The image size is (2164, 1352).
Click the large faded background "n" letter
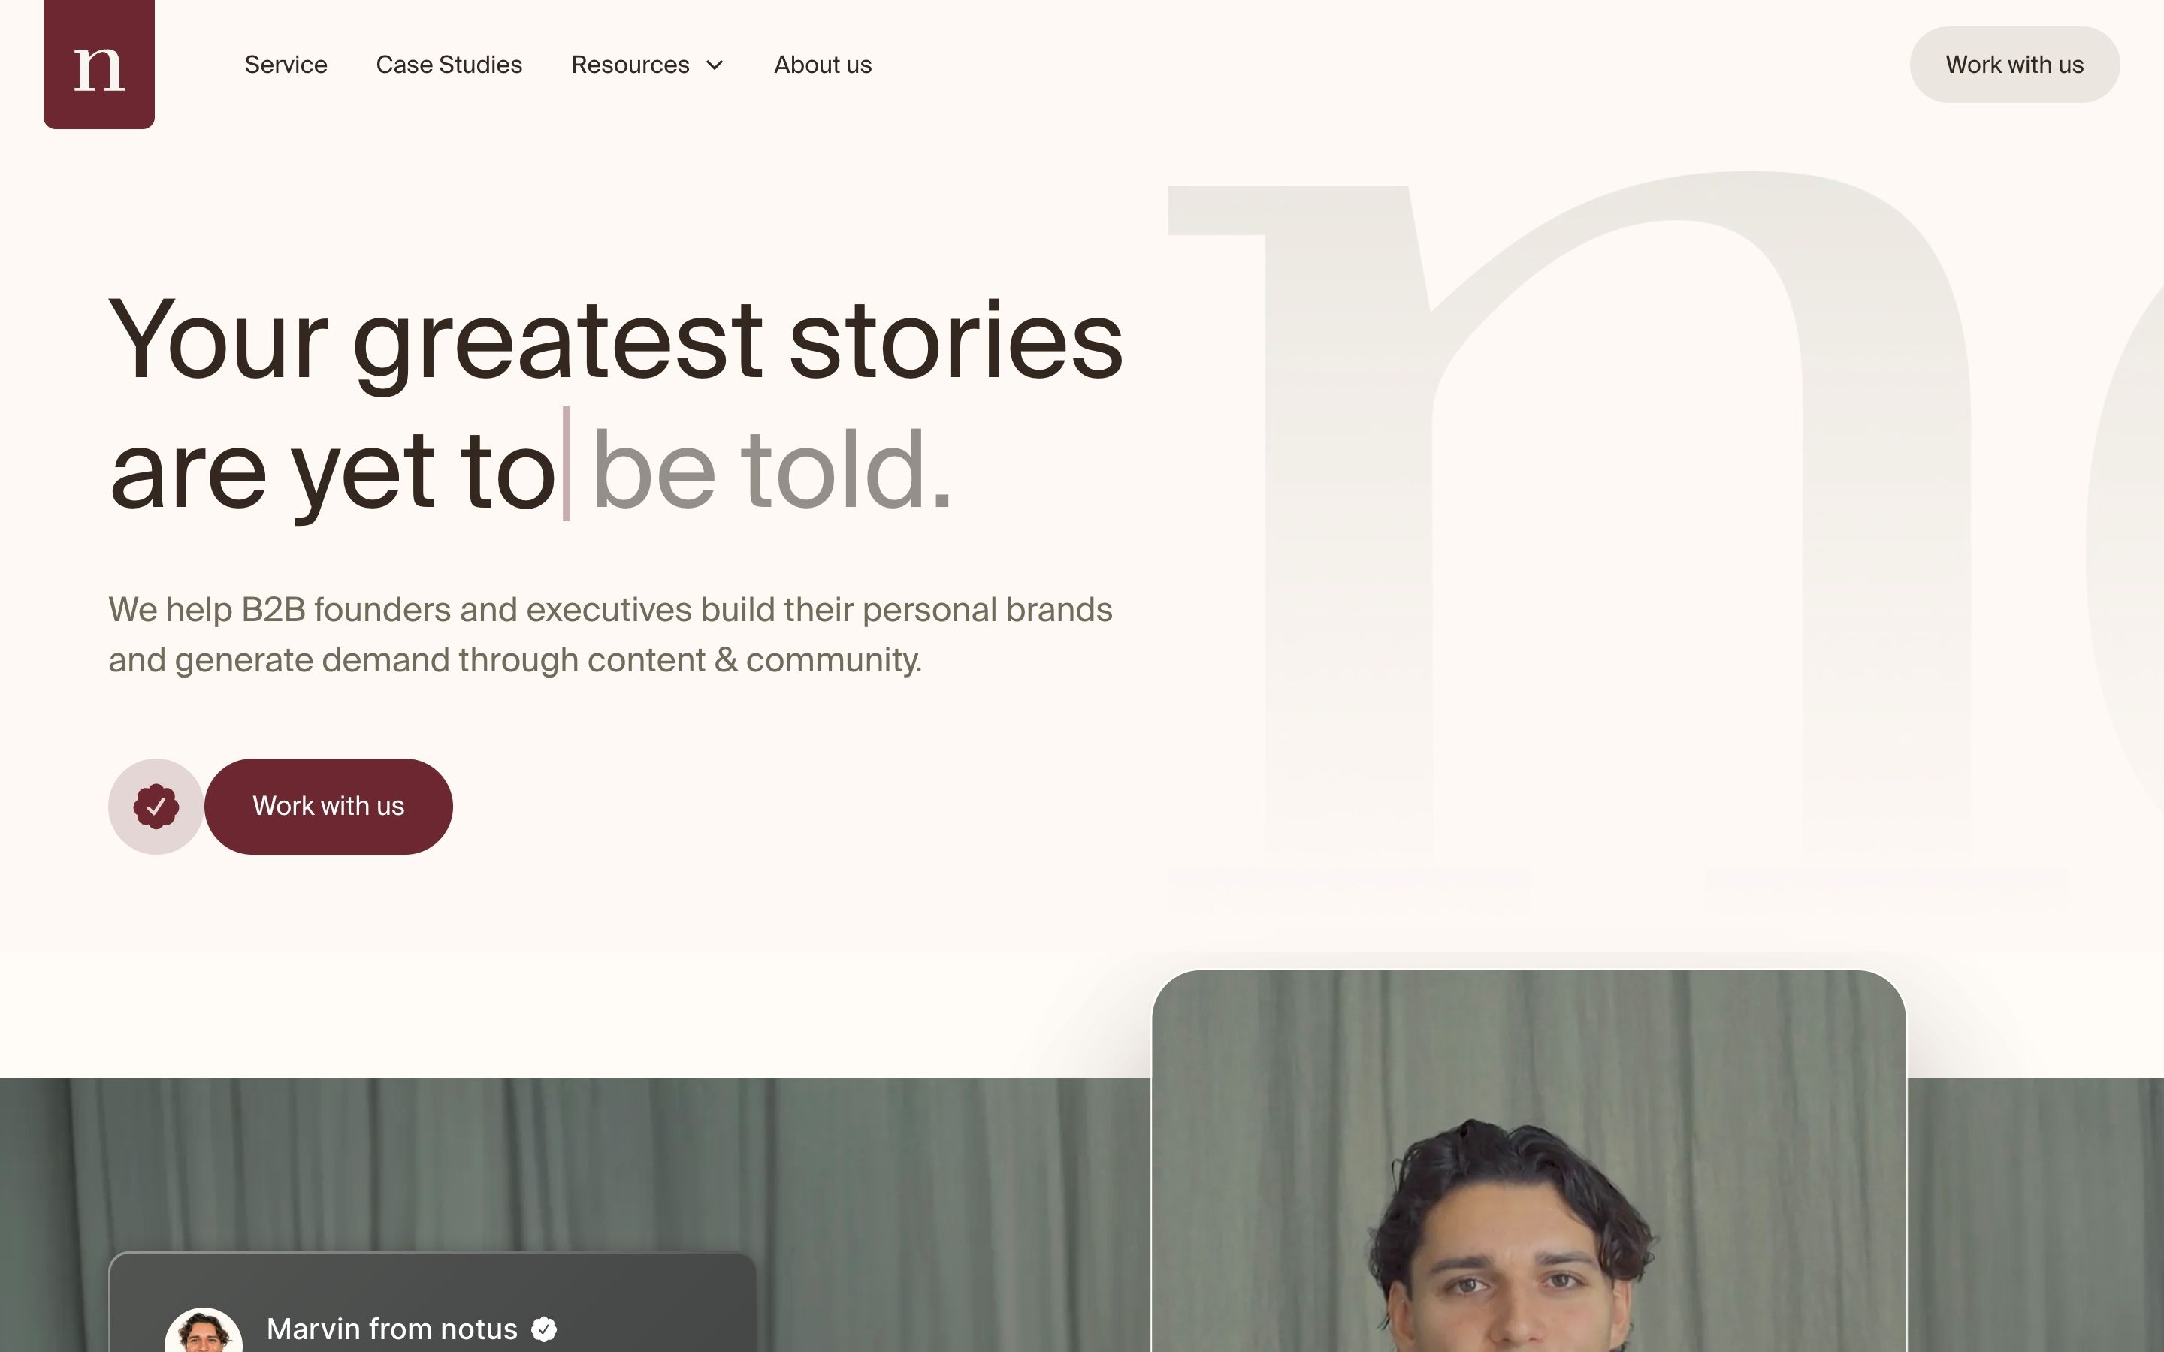(x=1609, y=536)
